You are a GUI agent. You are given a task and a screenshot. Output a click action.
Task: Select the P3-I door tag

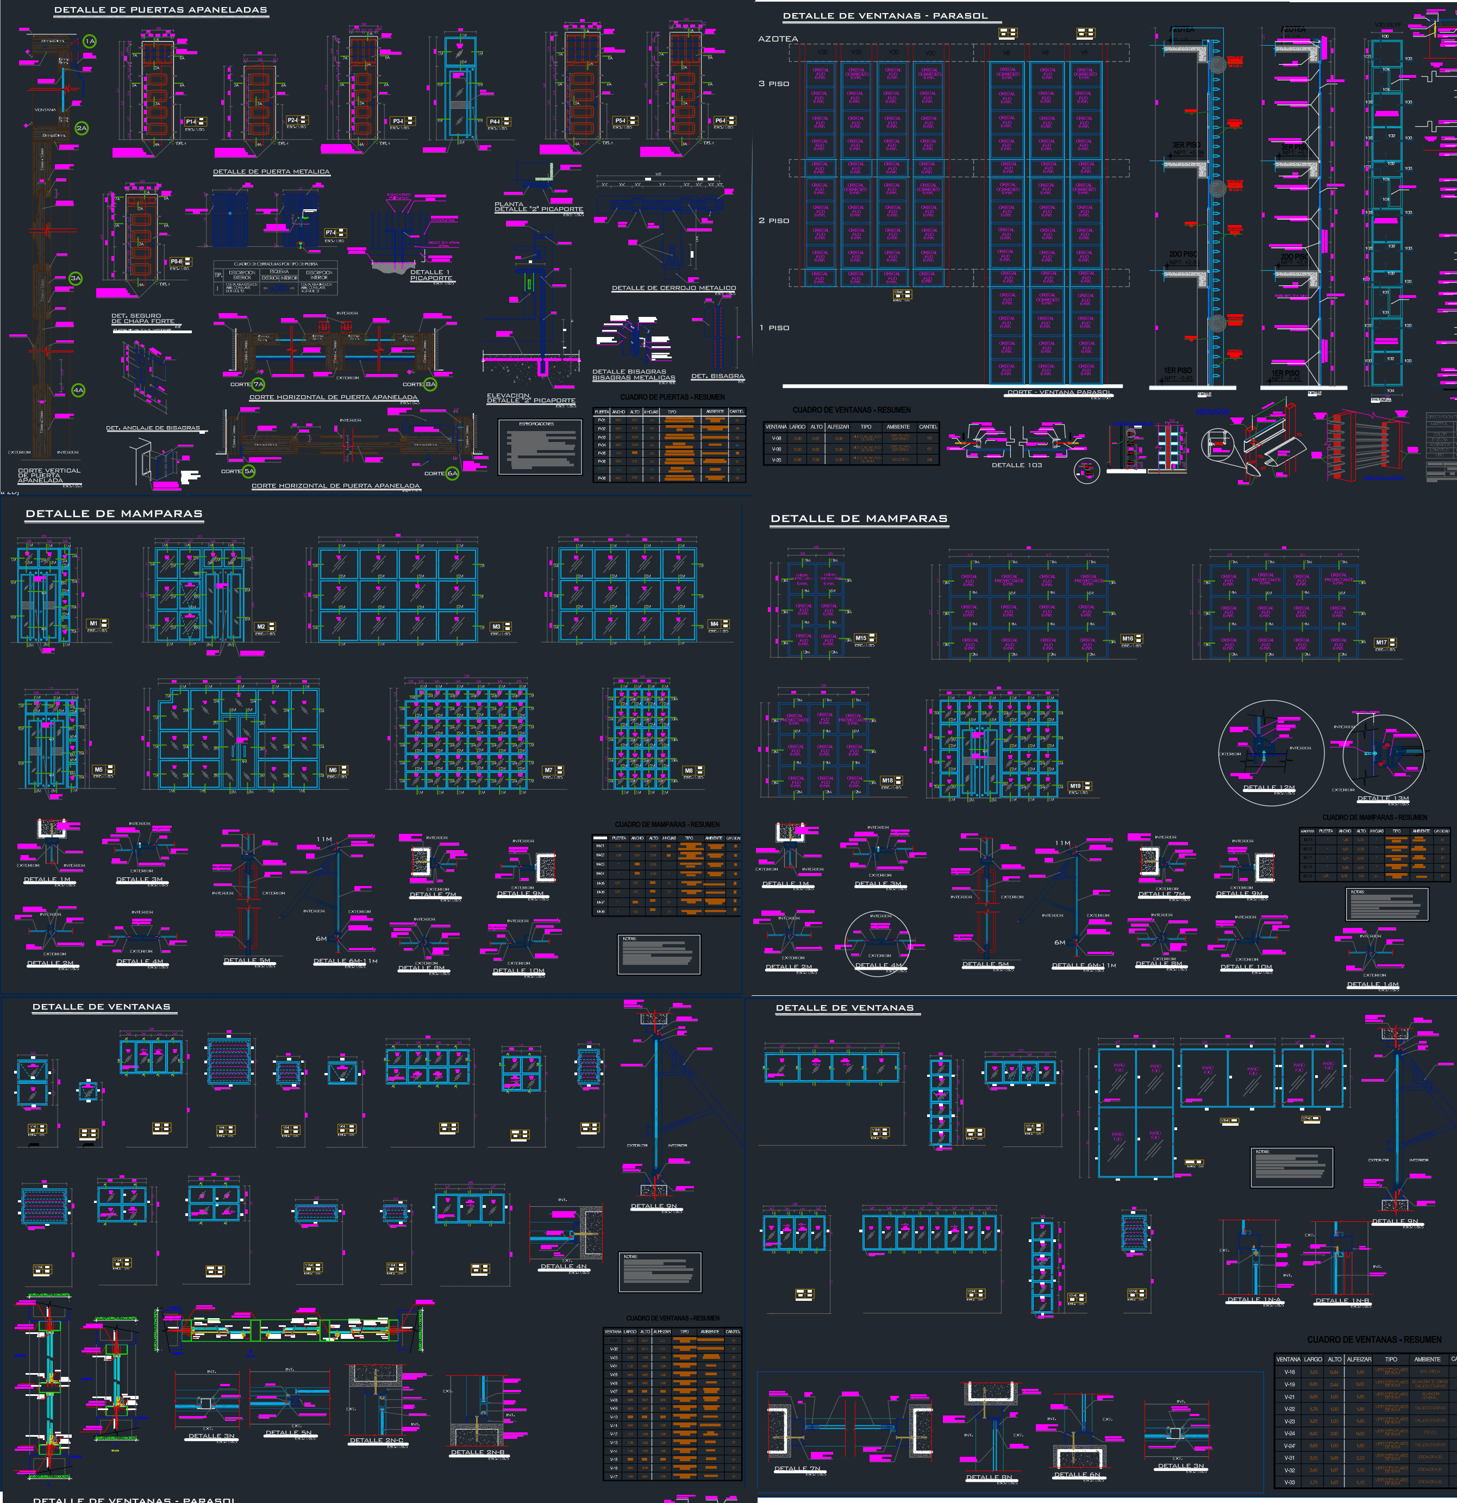point(403,121)
